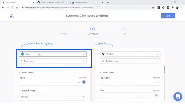Click the plus icon in Title field

157,95
